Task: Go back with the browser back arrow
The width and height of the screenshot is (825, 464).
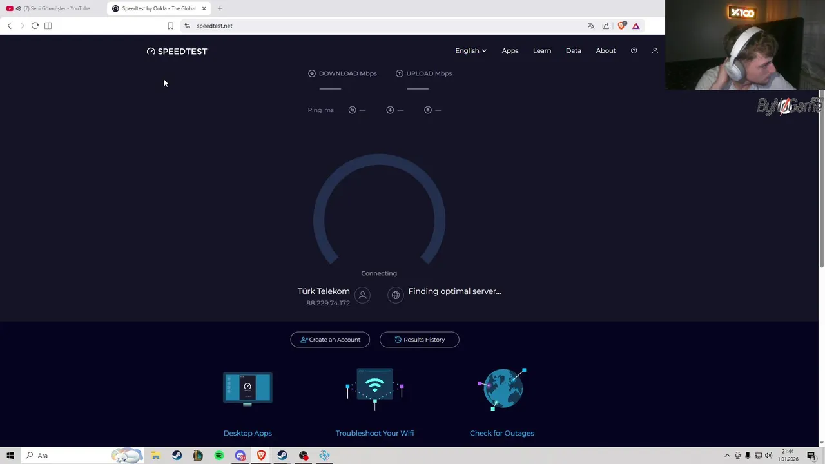Action: 9,26
